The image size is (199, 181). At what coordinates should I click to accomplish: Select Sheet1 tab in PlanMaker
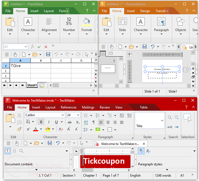click(x=32, y=85)
